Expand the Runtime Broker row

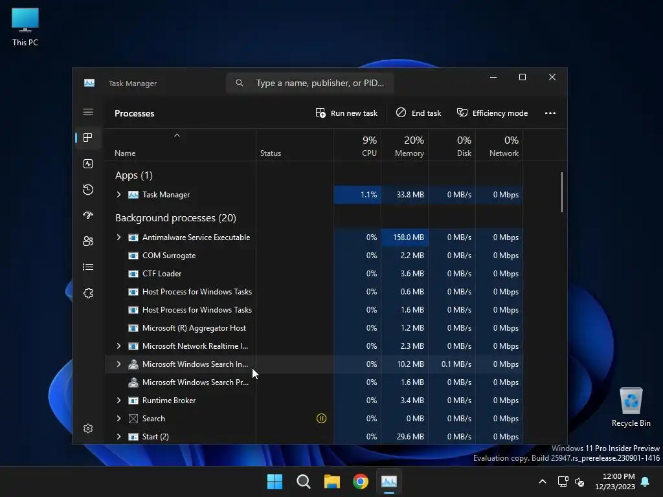(x=119, y=400)
